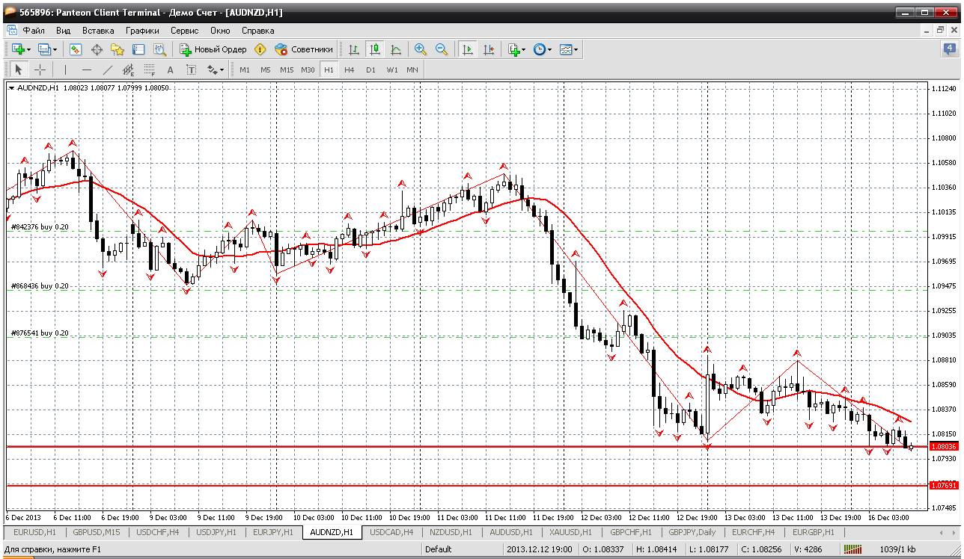This screenshot has height=559, width=964.
Task: Open the Справка menu
Action: coord(257,31)
